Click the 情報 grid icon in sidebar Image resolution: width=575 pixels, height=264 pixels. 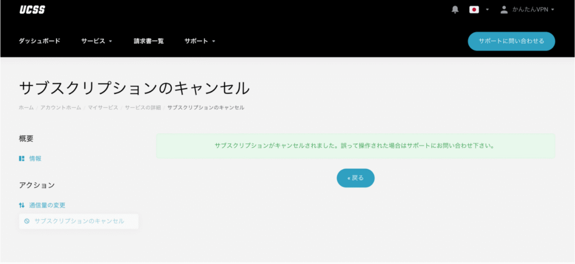click(21, 159)
